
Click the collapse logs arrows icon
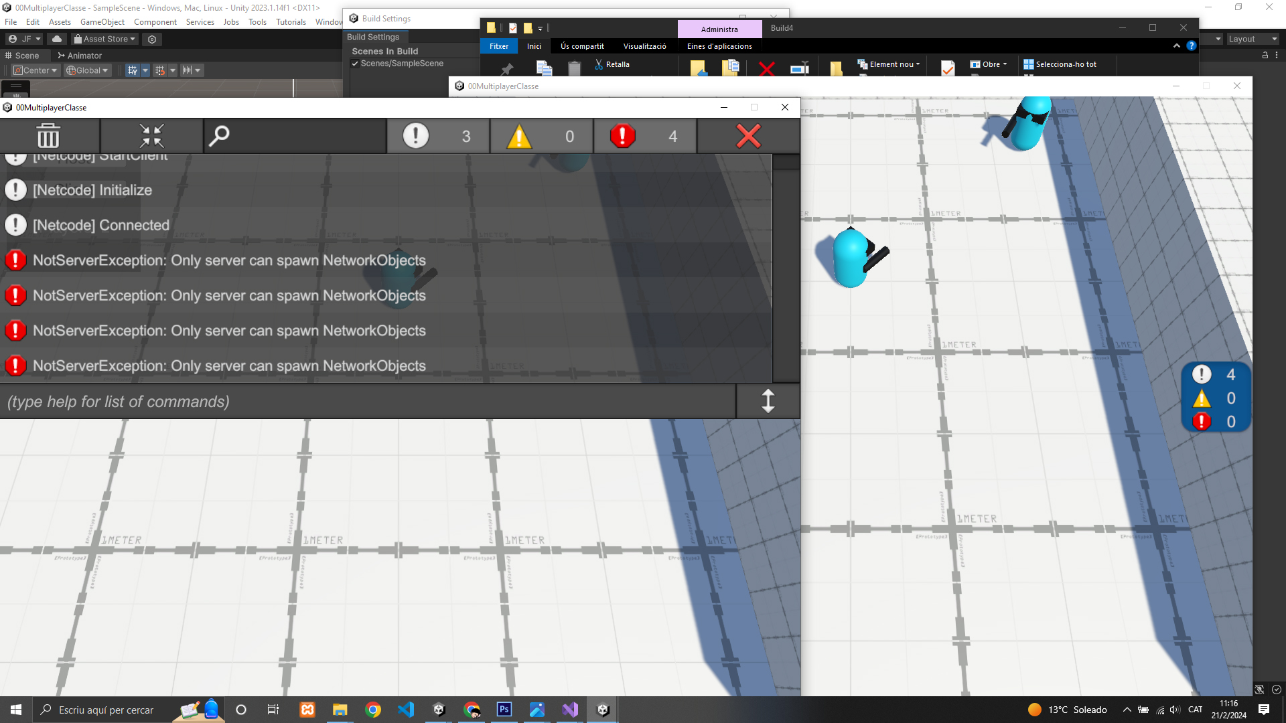[151, 136]
